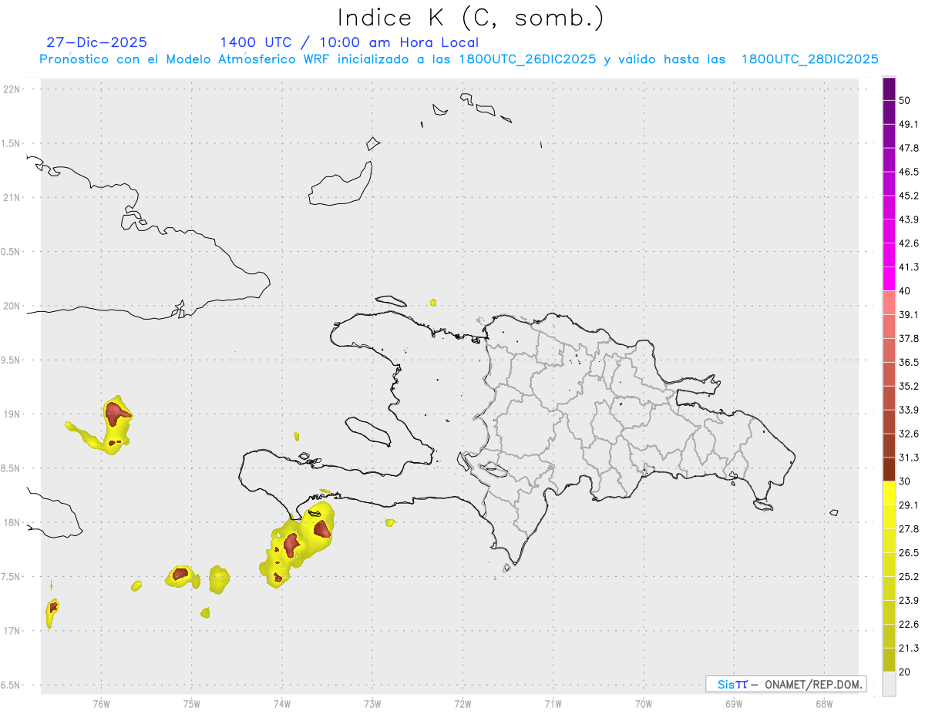Image resolution: width=925 pixels, height=714 pixels.
Task: Click the colorbar label "33.9"
Action: (x=909, y=410)
